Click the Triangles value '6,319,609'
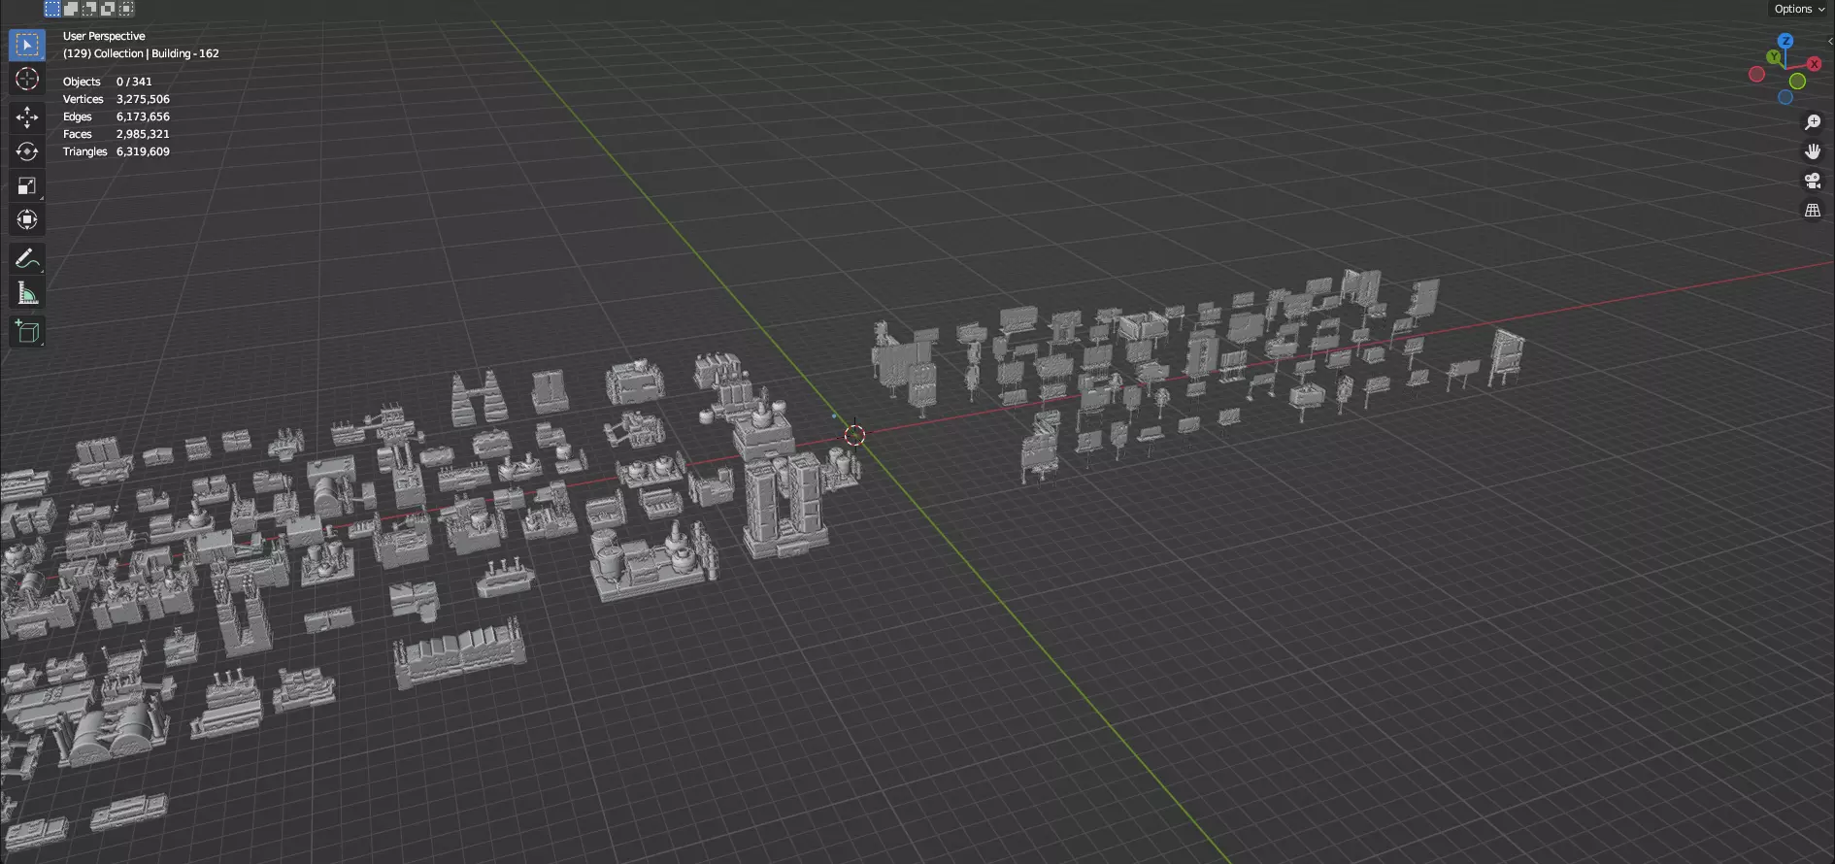 coord(143,151)
